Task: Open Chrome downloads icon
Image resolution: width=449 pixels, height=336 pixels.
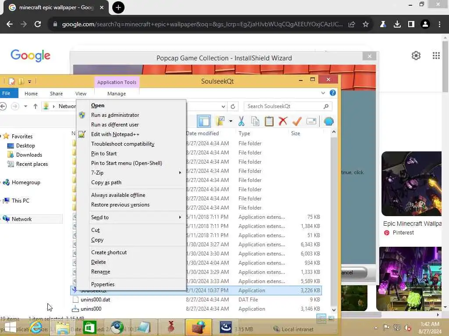Action: click(x=397, y=24)
